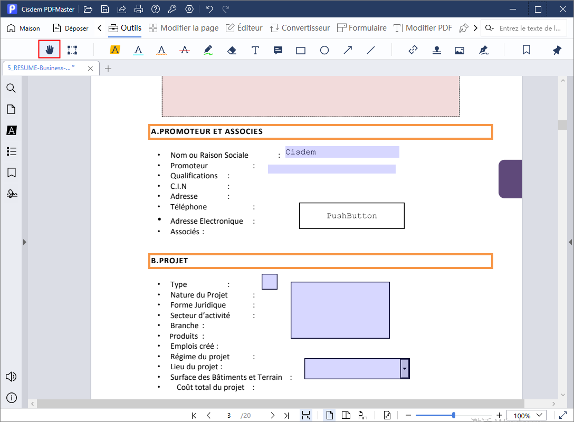Screen dimensions: 574x422
Task: Add a stamp to the document
Action: [436, 50]
